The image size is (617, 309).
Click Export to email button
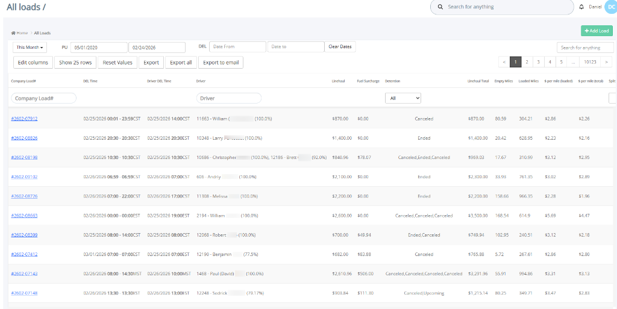pyautogui.click(x=221, y=63)
